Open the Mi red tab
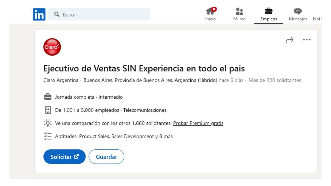Image resolution: width=331 pixels, height=186 pixels. tap(239, 14)
